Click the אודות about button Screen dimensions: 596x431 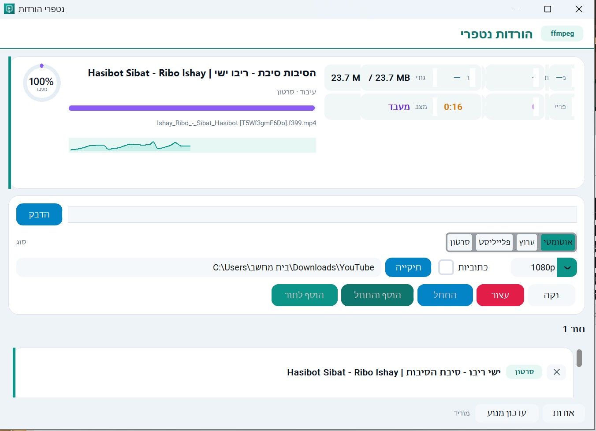coord(563,413)
